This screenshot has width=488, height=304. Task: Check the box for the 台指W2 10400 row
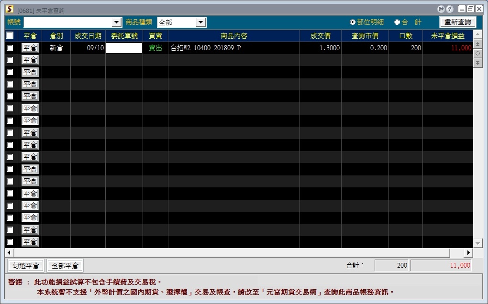point(10,48)
